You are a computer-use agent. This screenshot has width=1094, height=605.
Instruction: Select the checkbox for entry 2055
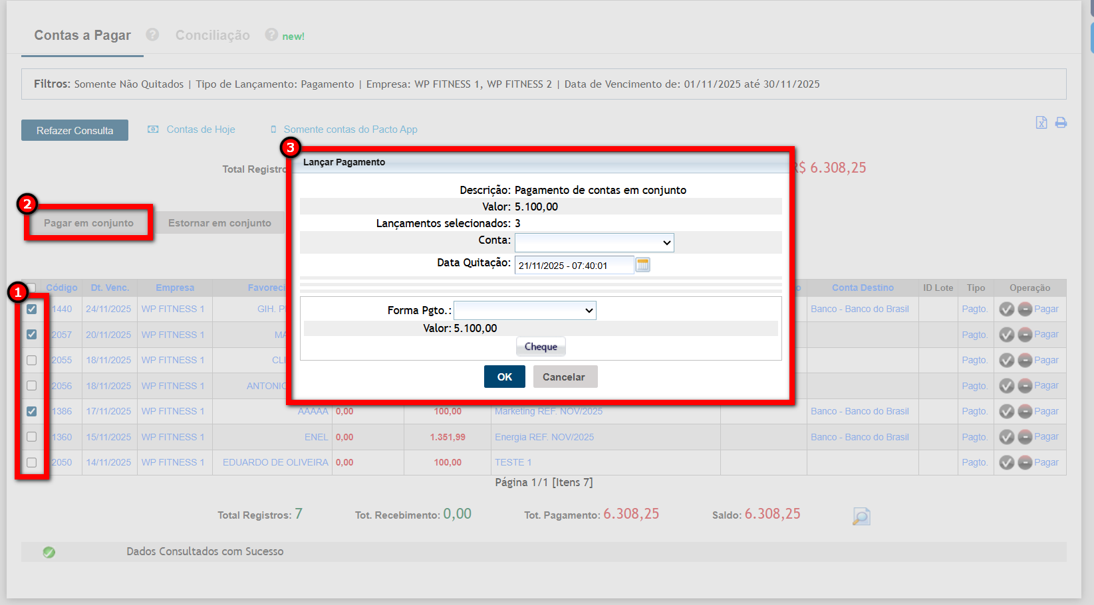(x=31, y=360)
